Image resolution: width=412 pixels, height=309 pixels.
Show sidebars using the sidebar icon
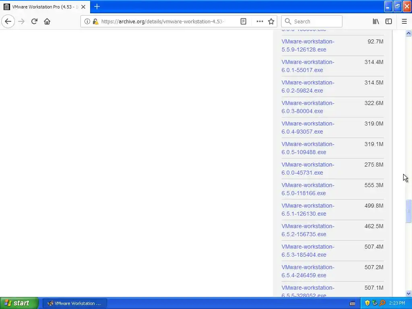click(389, 21)
